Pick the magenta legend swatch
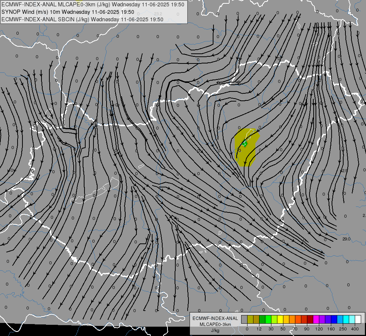Screen dimensions: 366x336 [x=316, y=319]
